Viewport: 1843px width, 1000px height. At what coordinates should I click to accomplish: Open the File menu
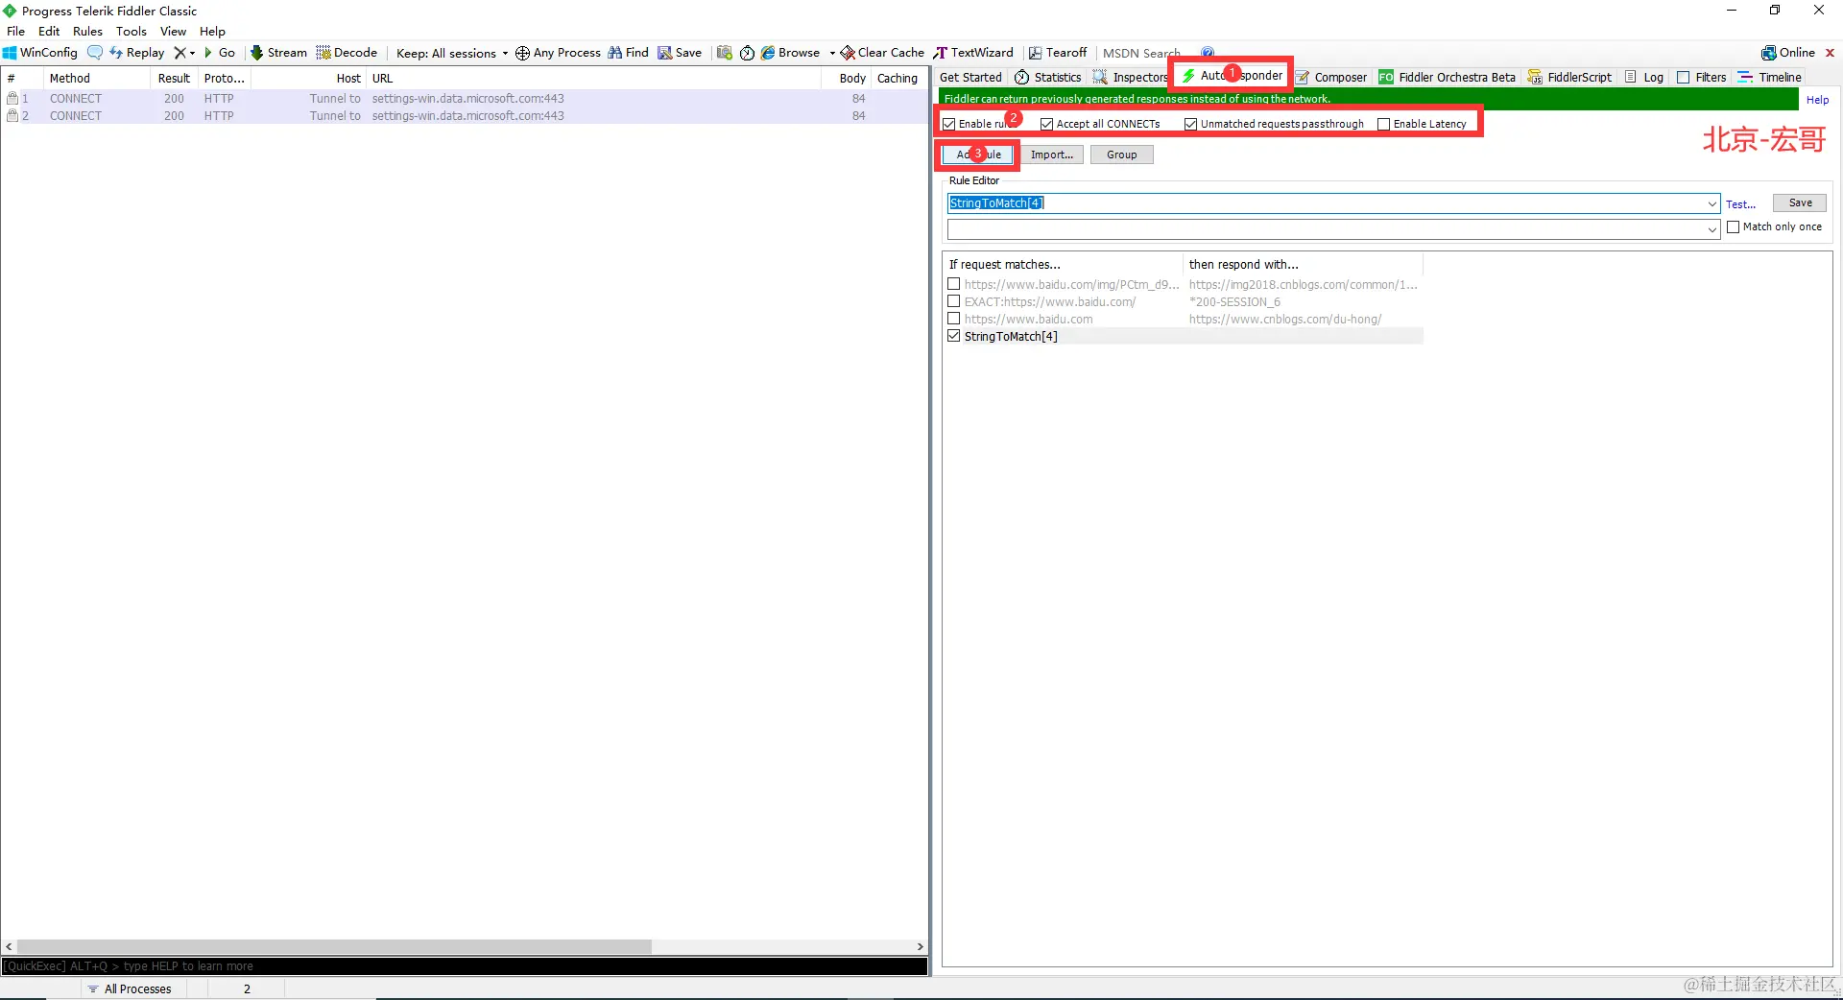pos(16,31)
